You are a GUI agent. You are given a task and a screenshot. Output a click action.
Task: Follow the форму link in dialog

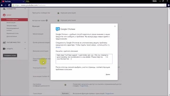coord(58,47)
